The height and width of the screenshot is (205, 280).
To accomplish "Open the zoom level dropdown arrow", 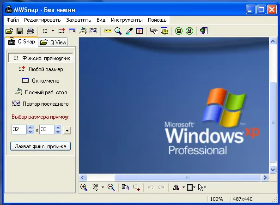I will [103, 187].
